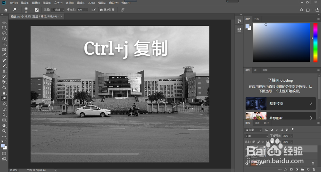Select the History Brush tool

point(4,77)
